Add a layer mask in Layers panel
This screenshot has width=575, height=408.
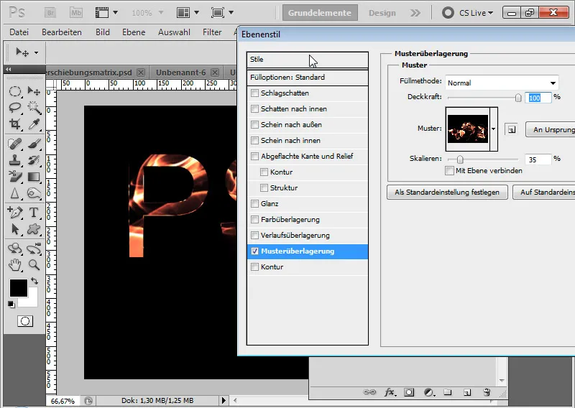pyautogui.click(x=409, y=392)
